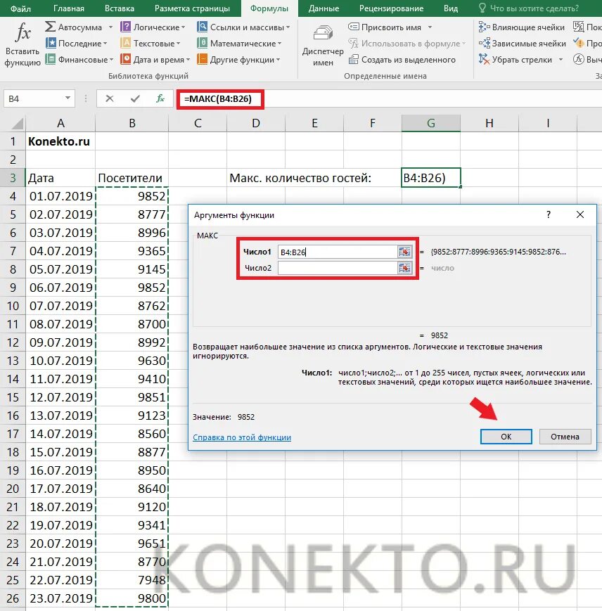Click the cell with value 7948

coord(132,579)
